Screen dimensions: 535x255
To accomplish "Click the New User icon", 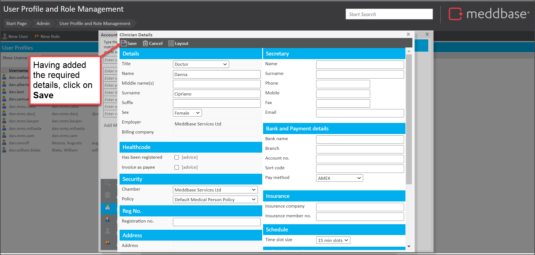I will 5,36.
